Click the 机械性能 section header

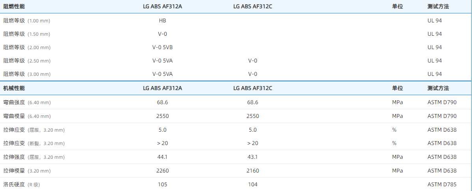(x=14, y=88)
